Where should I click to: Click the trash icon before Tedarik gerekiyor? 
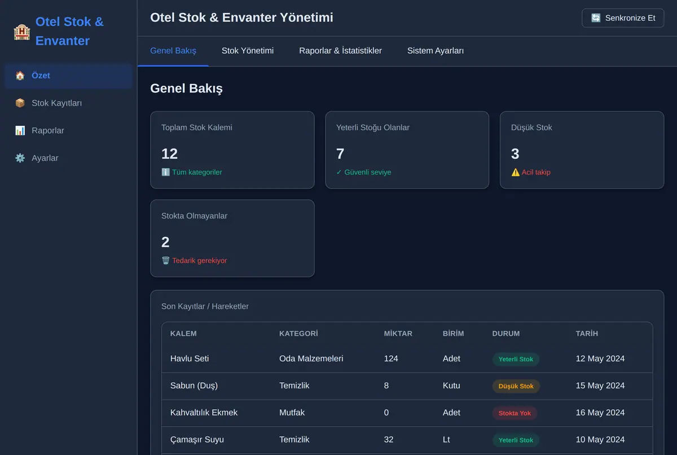pyautogui.click(x=165, y=261)
